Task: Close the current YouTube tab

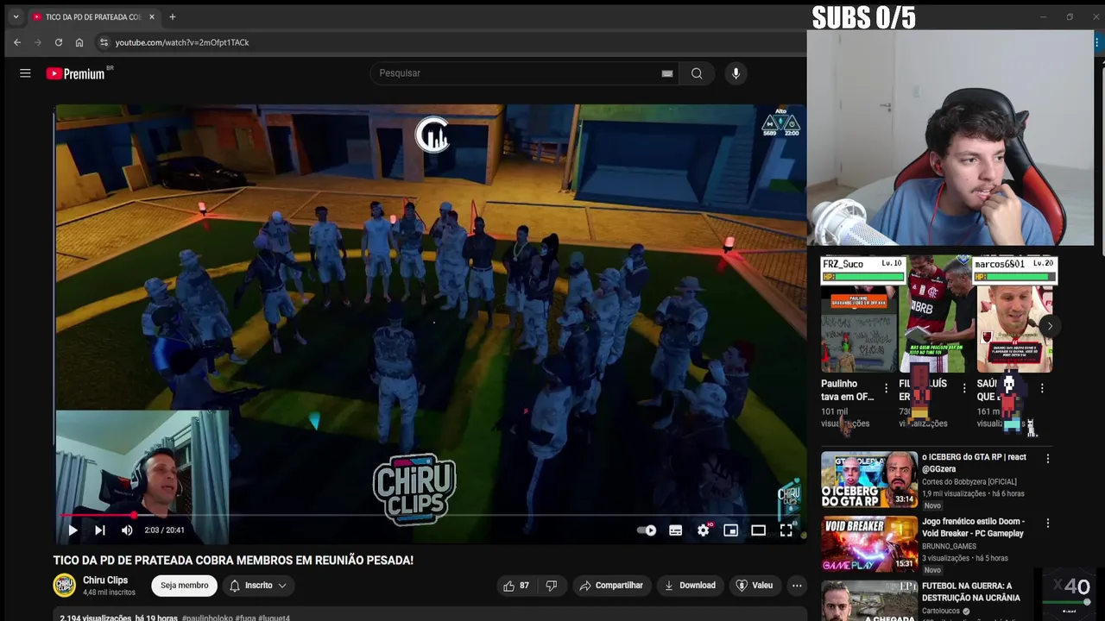Action: 152,17
